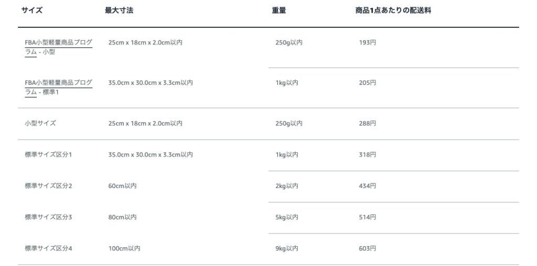Click the 318円 shipping fee cell
The width and height of the screenshot is (537, 266).
(x=367, y=155)
